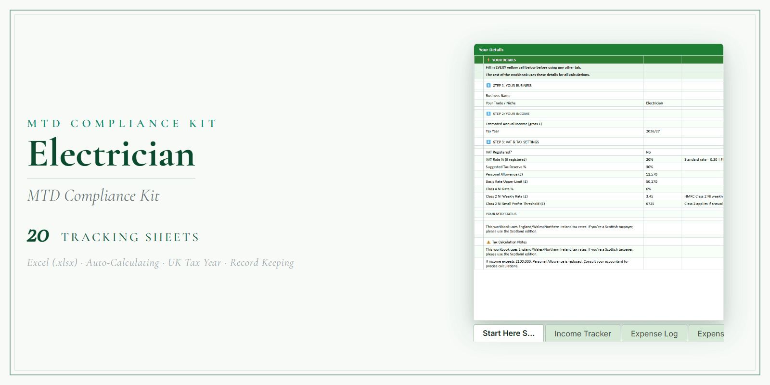This screenshot has height=385, width=770.
Task: Click the Class 2 NI Small Profits Threshold label
Action: point(515,204)
